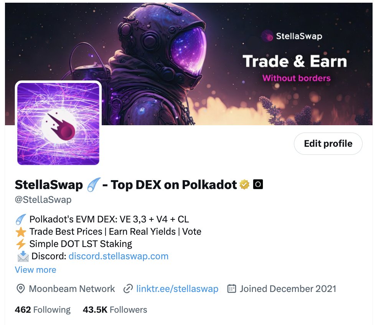
Task: Open the discord.stellaswap.com link
Action: tap(119, 256)
